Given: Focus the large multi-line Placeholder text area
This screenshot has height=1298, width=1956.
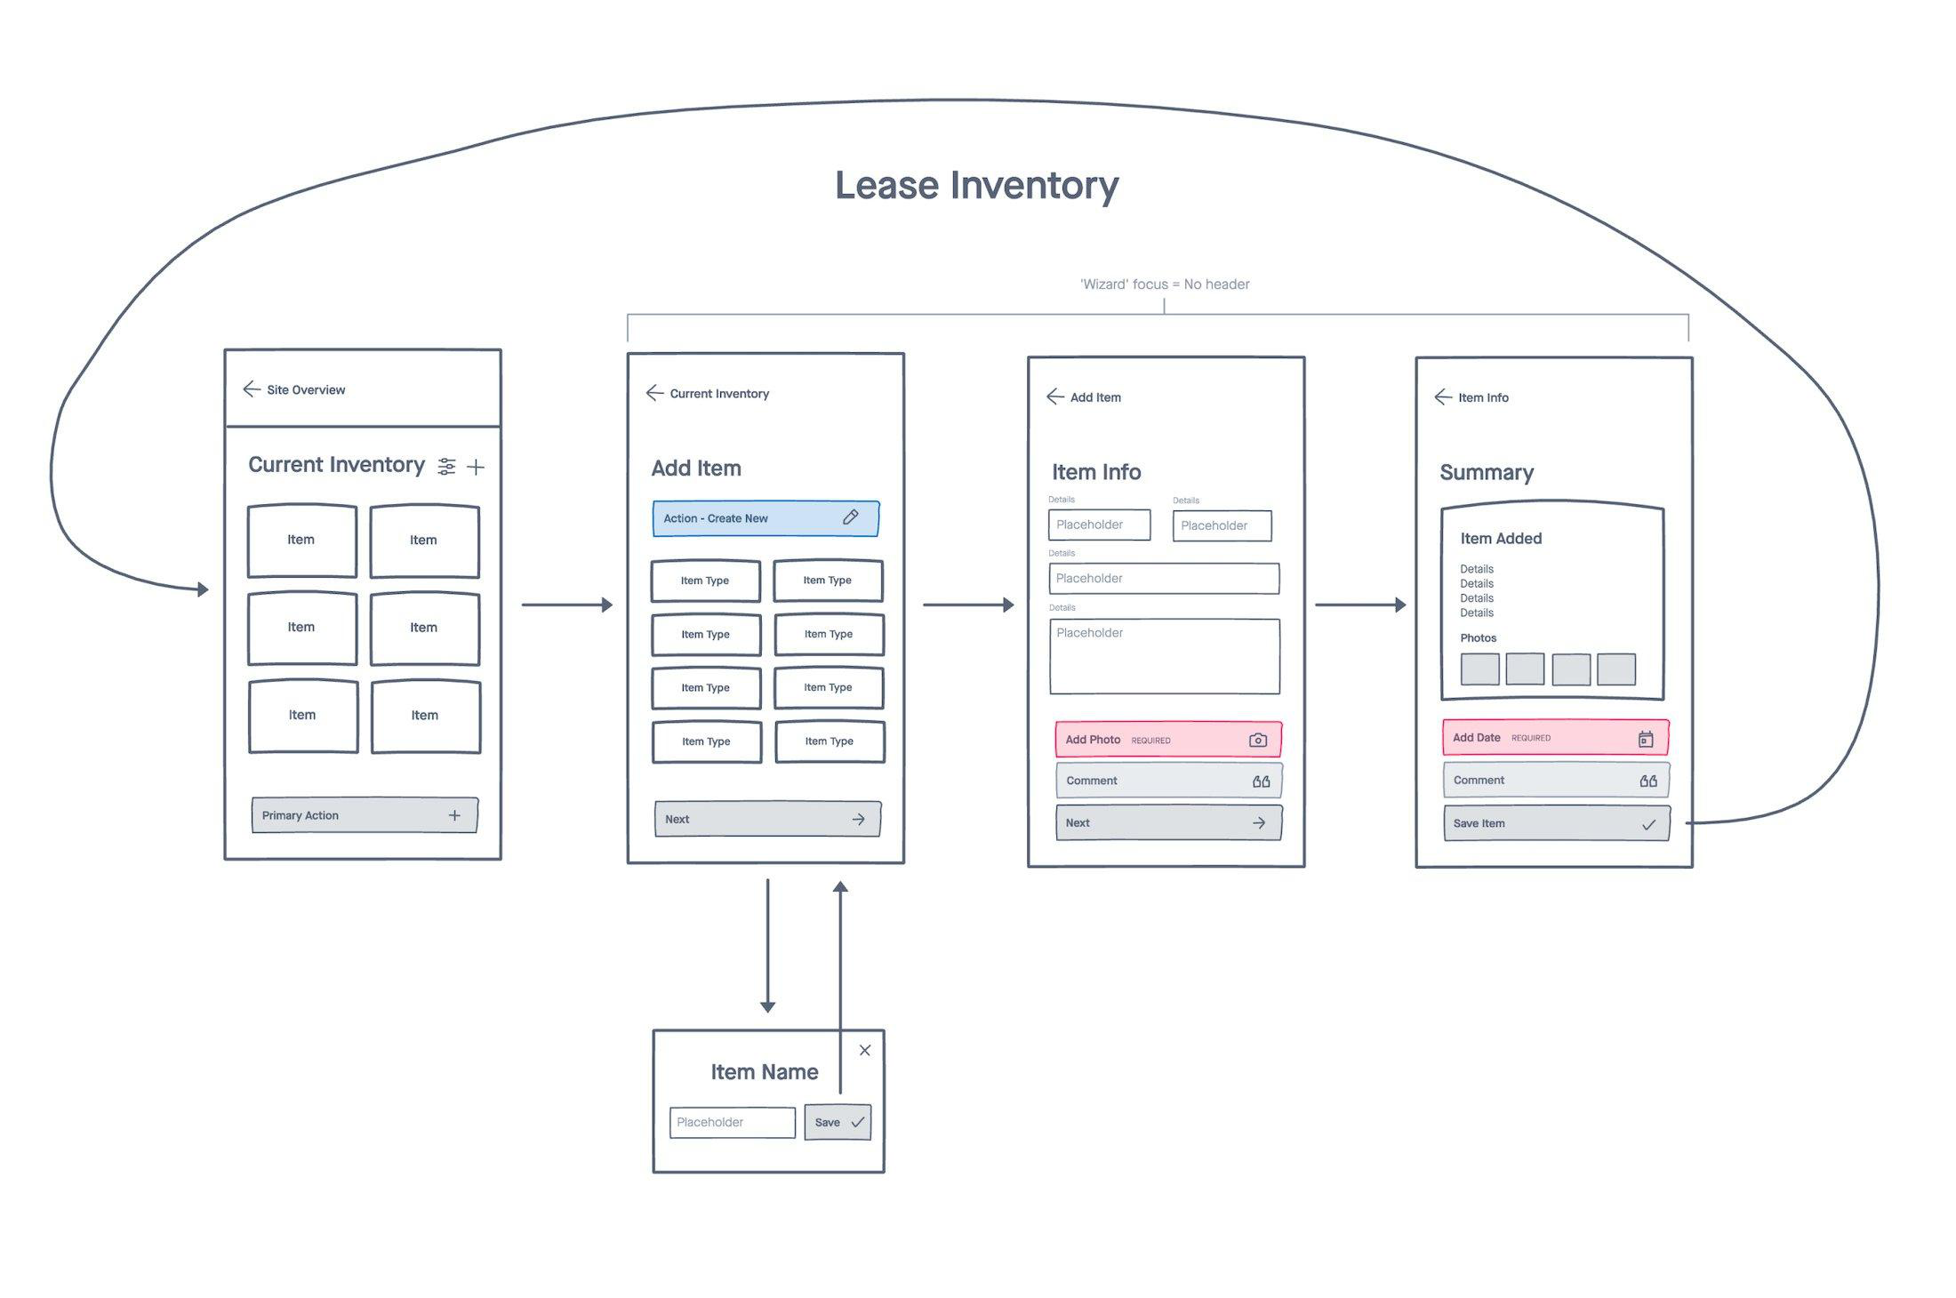Looking at the screenshot, I should tap(1165, 656).
